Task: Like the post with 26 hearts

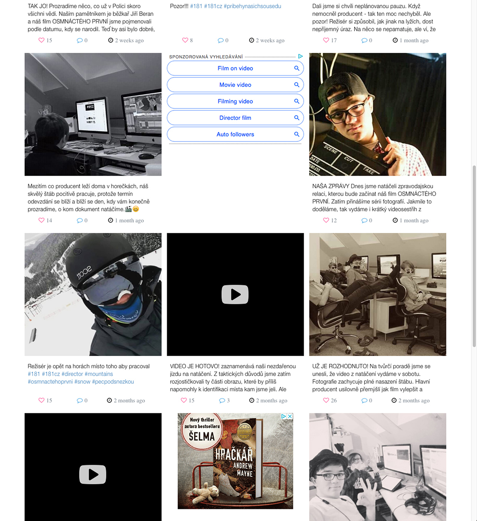Action: click(x=326, y=400)
